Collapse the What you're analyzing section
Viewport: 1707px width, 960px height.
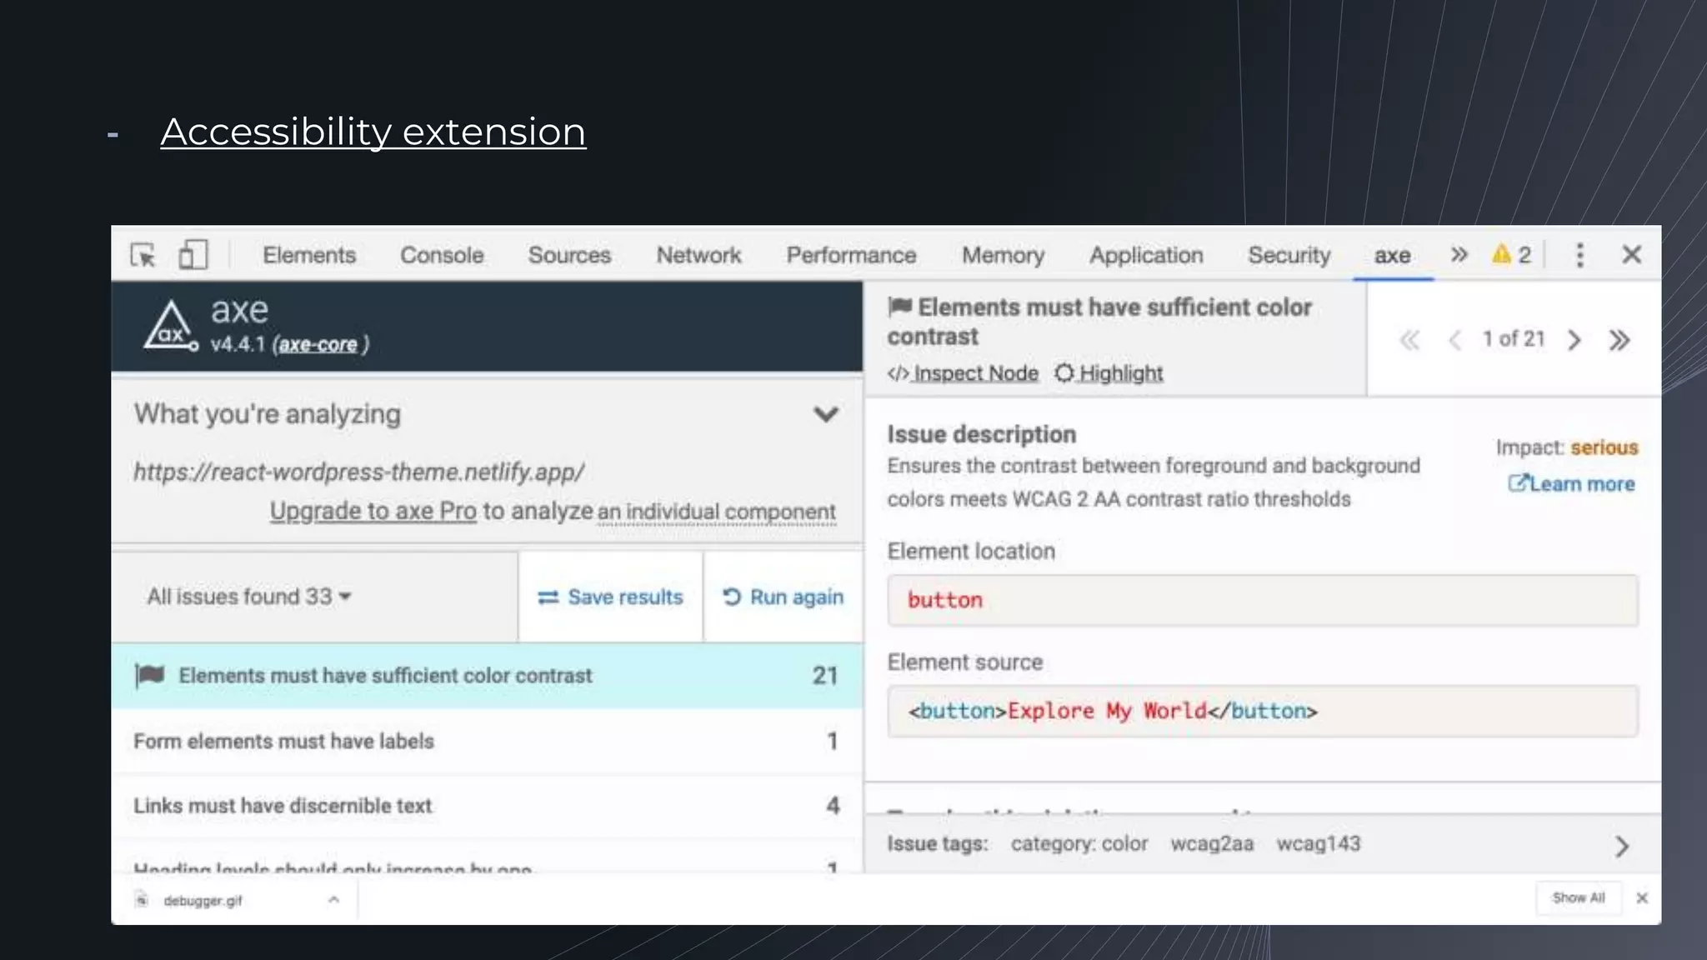(x=825, y=414)
